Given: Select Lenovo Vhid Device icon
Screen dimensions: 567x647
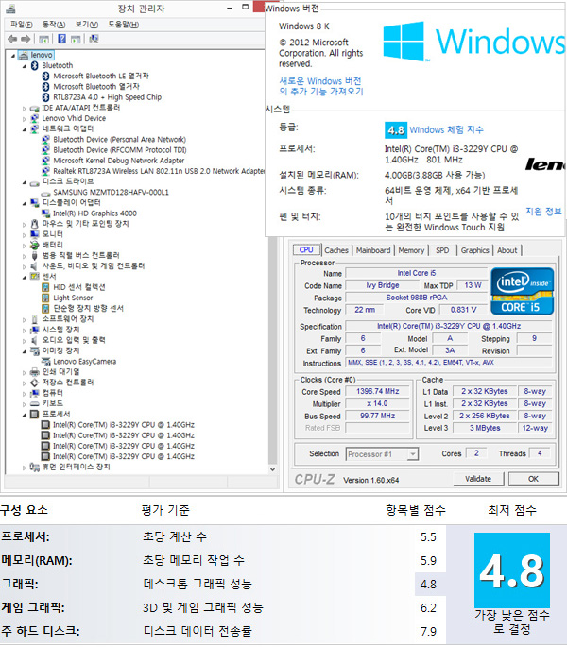Looking at the screenshot, I should pos(35,118).
